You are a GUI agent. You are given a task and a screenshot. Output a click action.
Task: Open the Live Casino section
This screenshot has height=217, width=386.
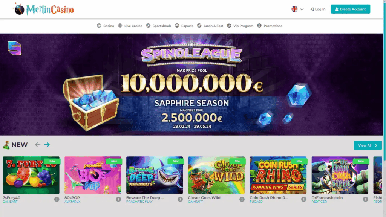(x=130, y=26)
